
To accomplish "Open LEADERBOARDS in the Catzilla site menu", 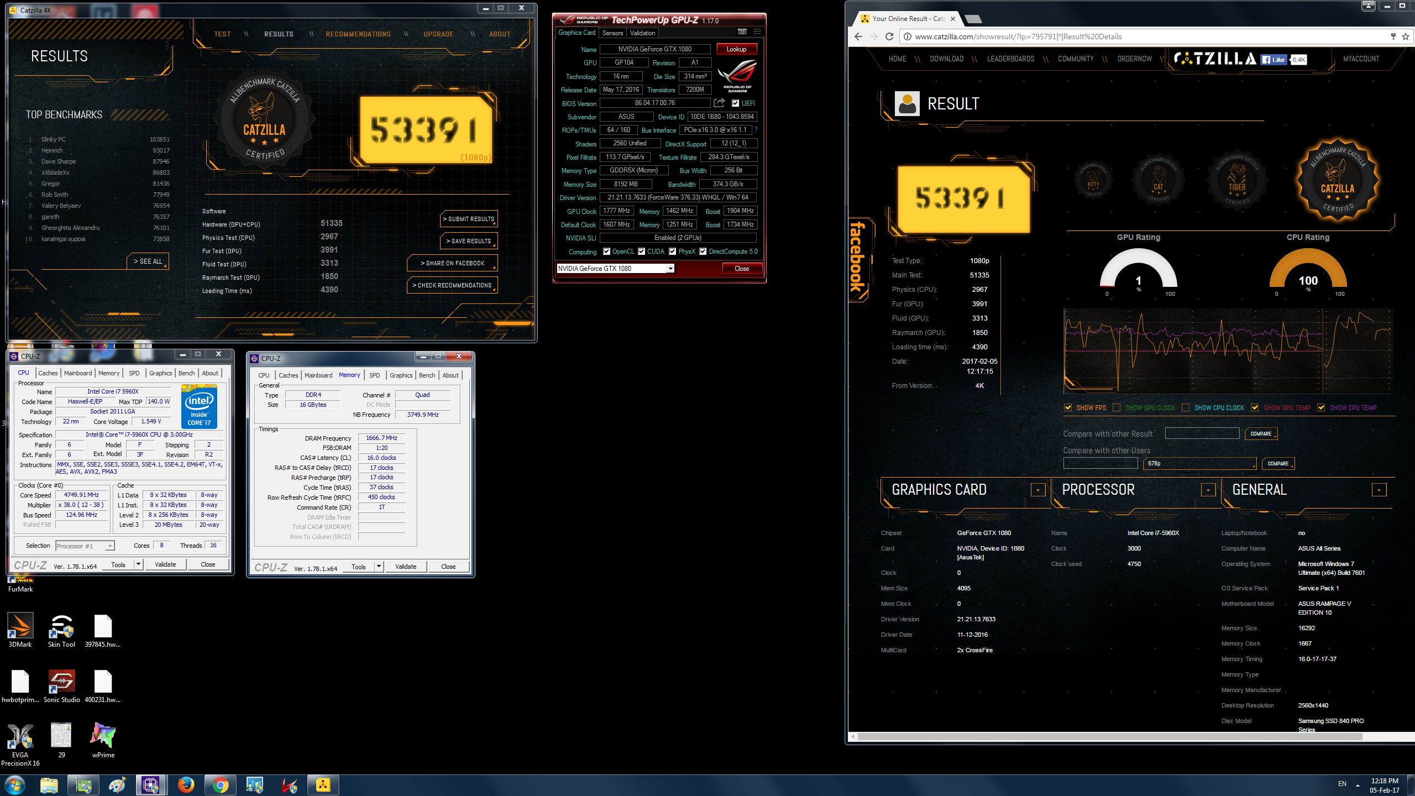I will (1010, 59).
